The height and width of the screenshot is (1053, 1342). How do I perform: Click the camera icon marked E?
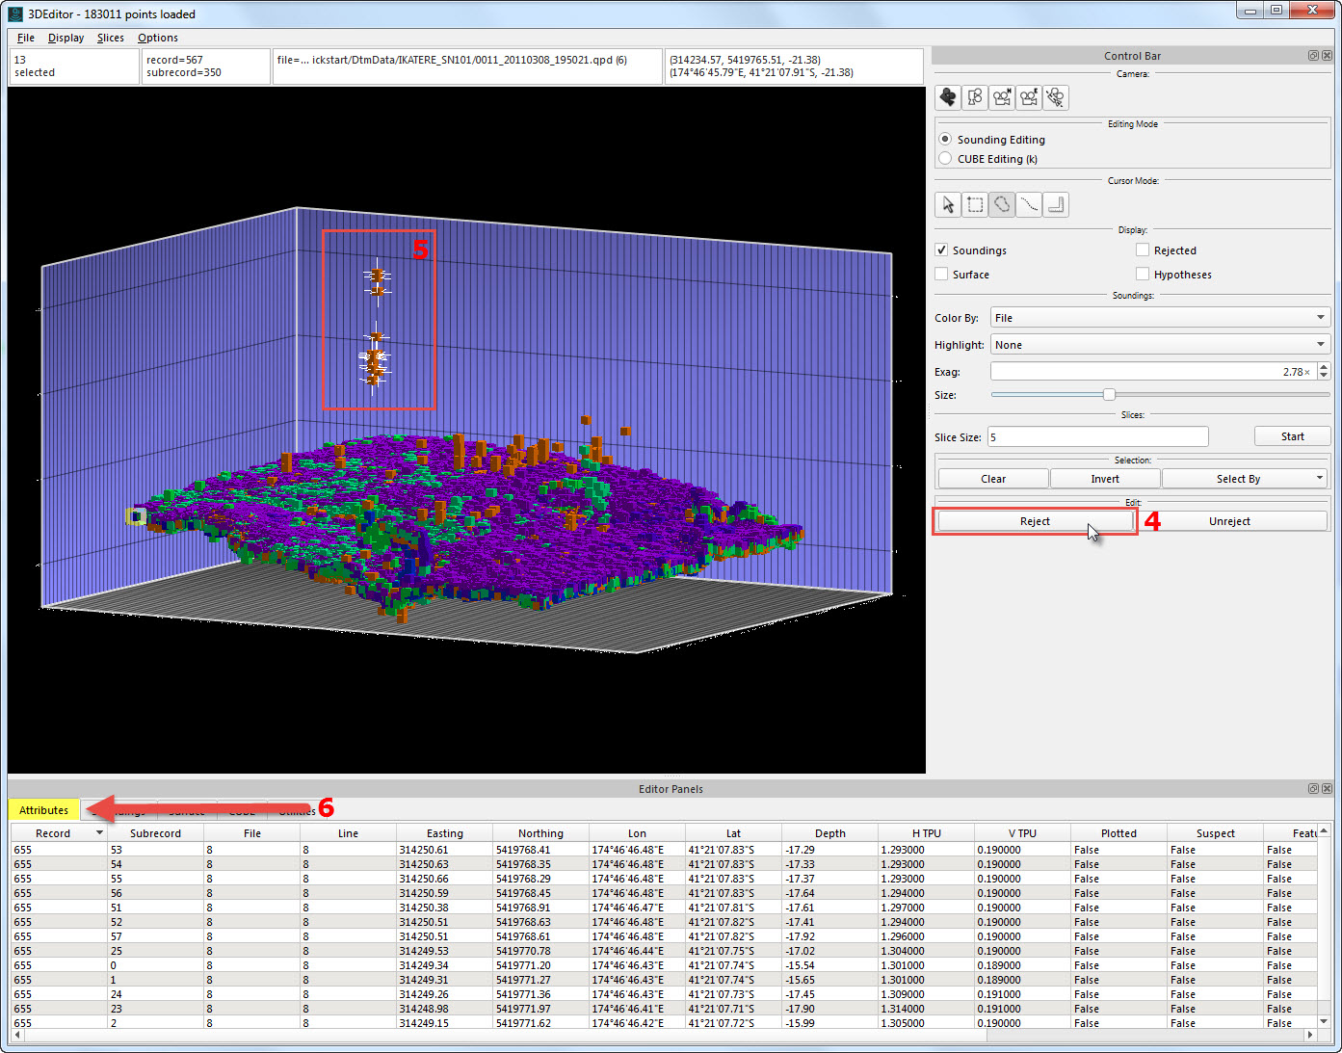(x=1029, y=97)
